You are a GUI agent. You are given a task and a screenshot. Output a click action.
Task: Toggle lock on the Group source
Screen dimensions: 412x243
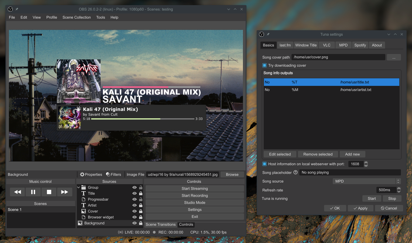tap(141, 187)
